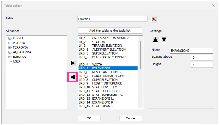Viewport: 220px width, 125px height.
Task: Confirm with the OK button
Action: [89, 118]
